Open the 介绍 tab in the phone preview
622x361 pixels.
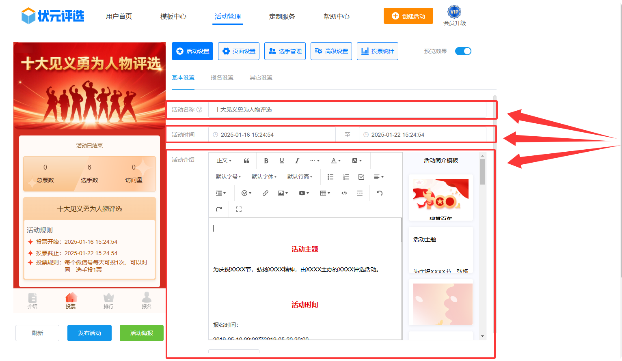pyautogui.click(x=32, y=301)
